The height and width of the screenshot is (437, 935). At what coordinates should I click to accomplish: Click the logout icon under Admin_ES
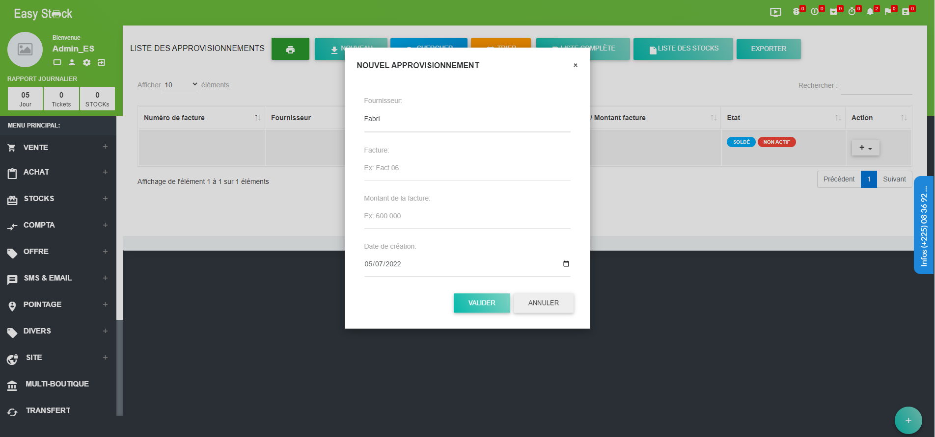click(101, 62)
